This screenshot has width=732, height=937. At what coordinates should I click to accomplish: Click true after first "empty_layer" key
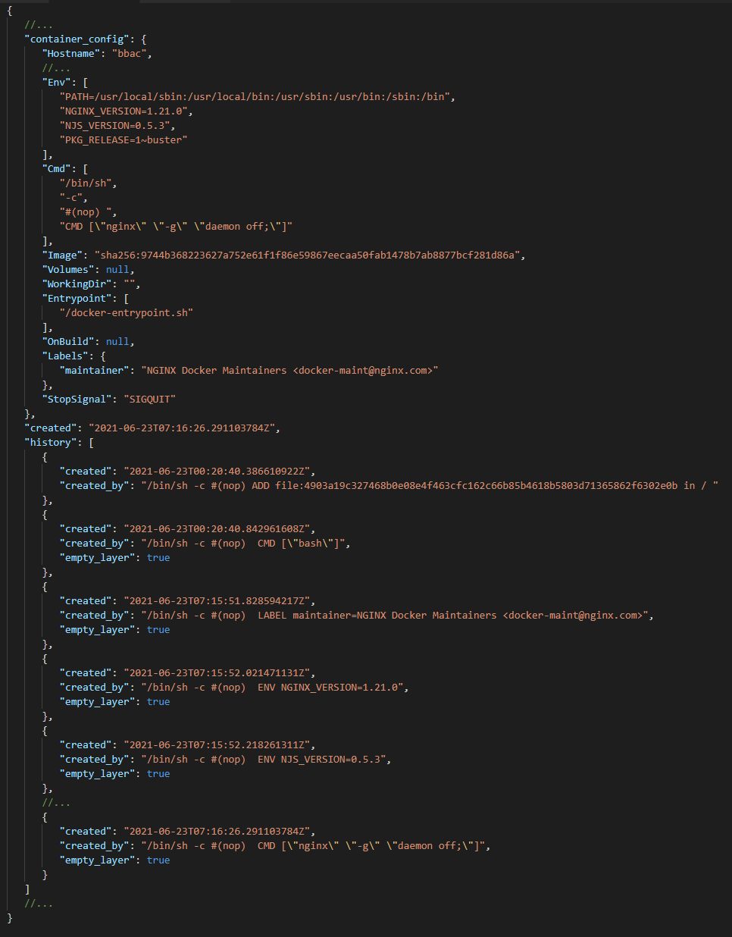(158, 557)
